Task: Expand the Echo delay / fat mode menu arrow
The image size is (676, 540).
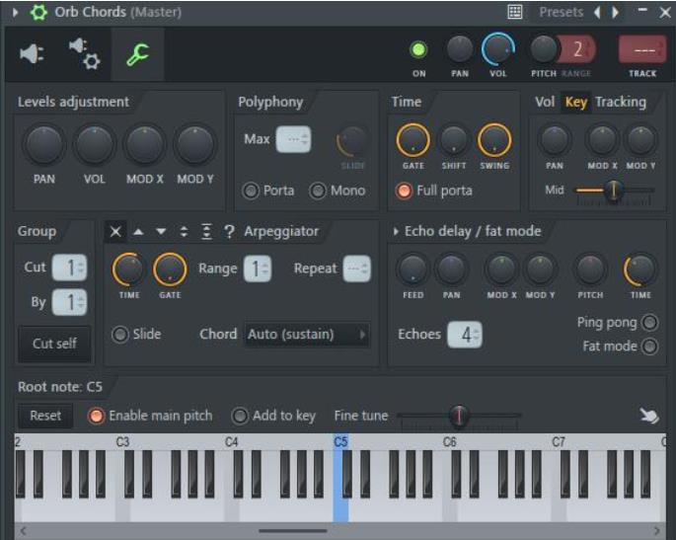Action: coord(396,232)
